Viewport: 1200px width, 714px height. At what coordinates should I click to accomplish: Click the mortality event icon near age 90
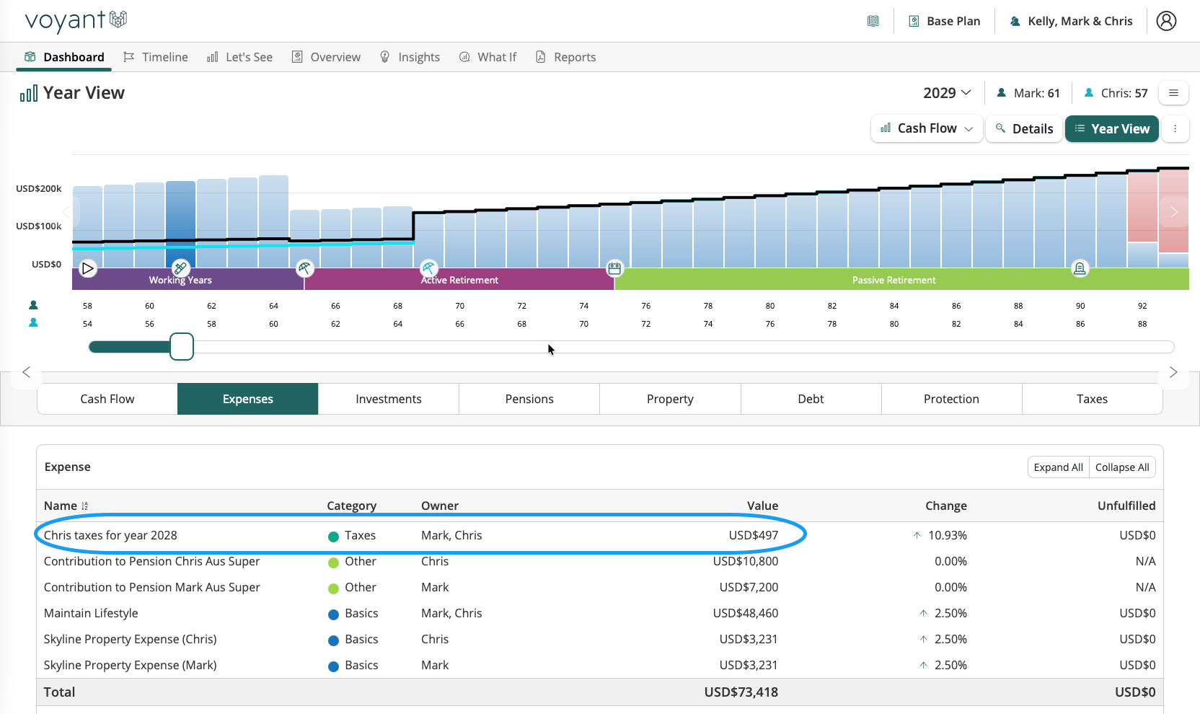[x=1080, y=268]
